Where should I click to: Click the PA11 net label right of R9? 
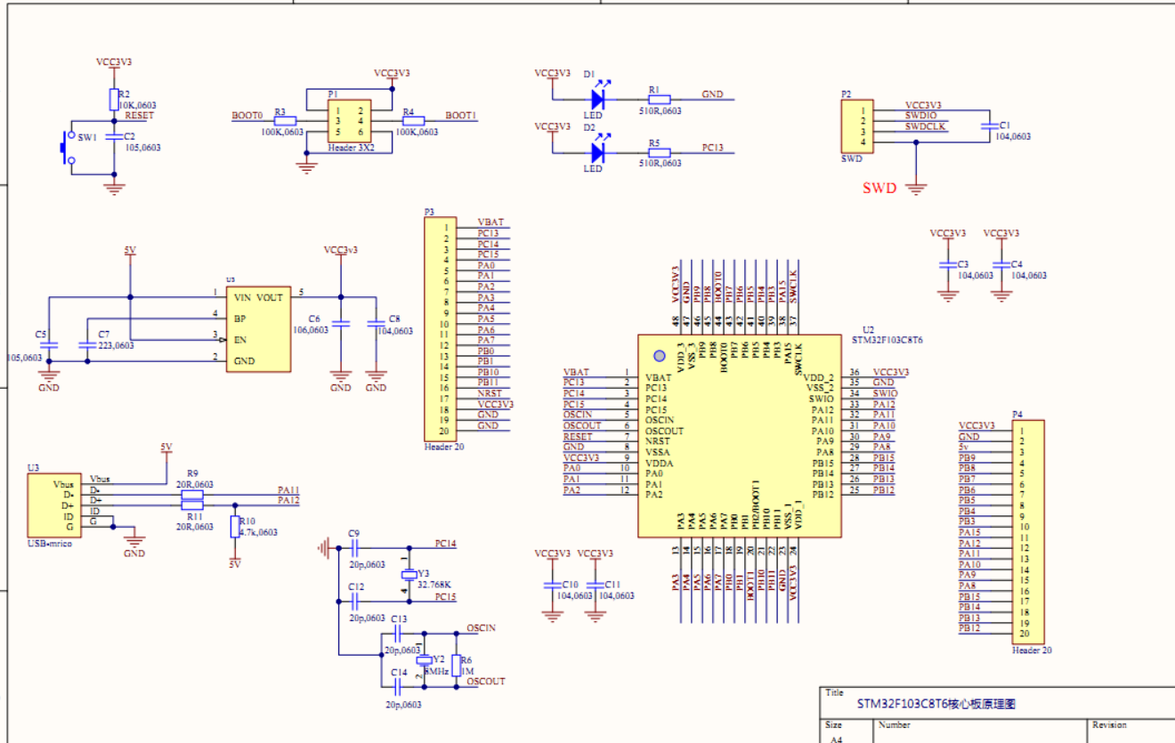click(288, 490)
